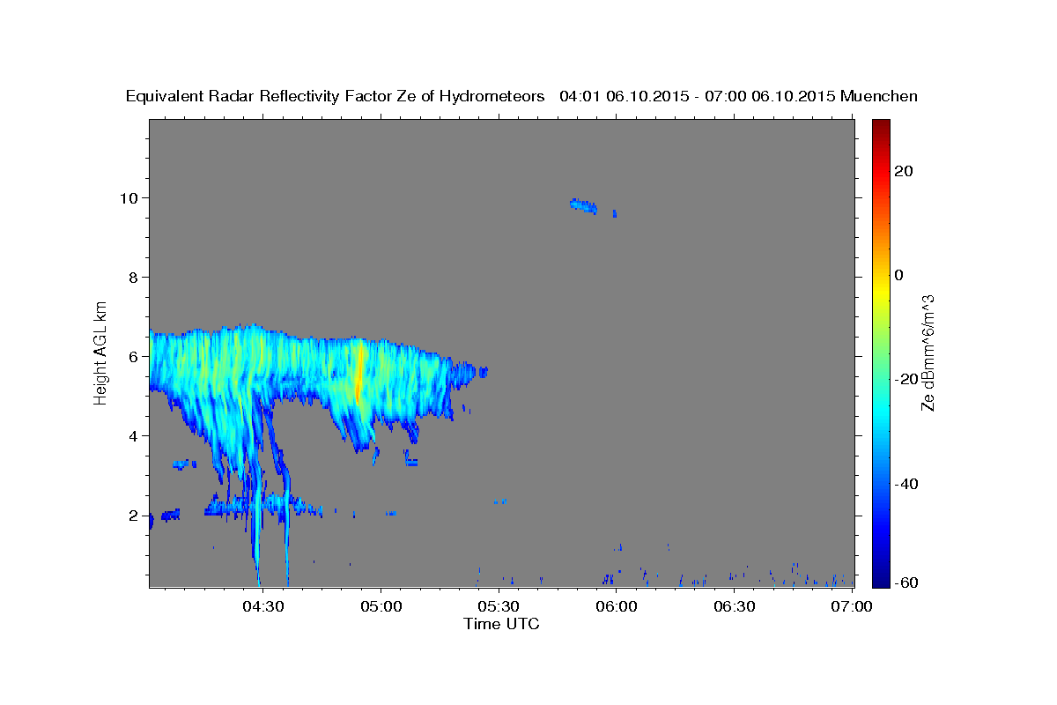Click the small cloud echo near 10 km height

[584, 206]
